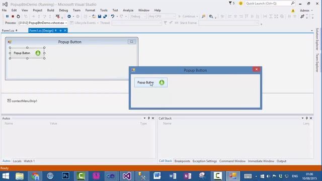Restart the debug session

pos(18,16)
